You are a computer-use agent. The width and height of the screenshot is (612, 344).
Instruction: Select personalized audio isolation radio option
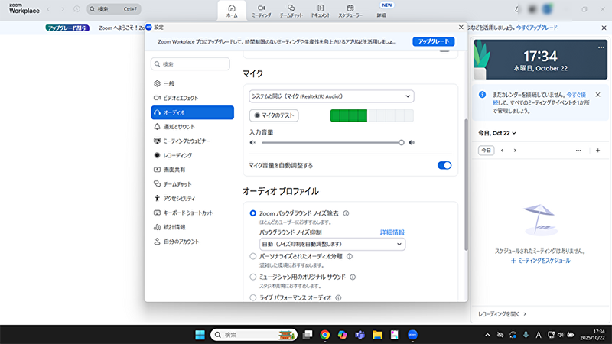[x=254, y=256]
